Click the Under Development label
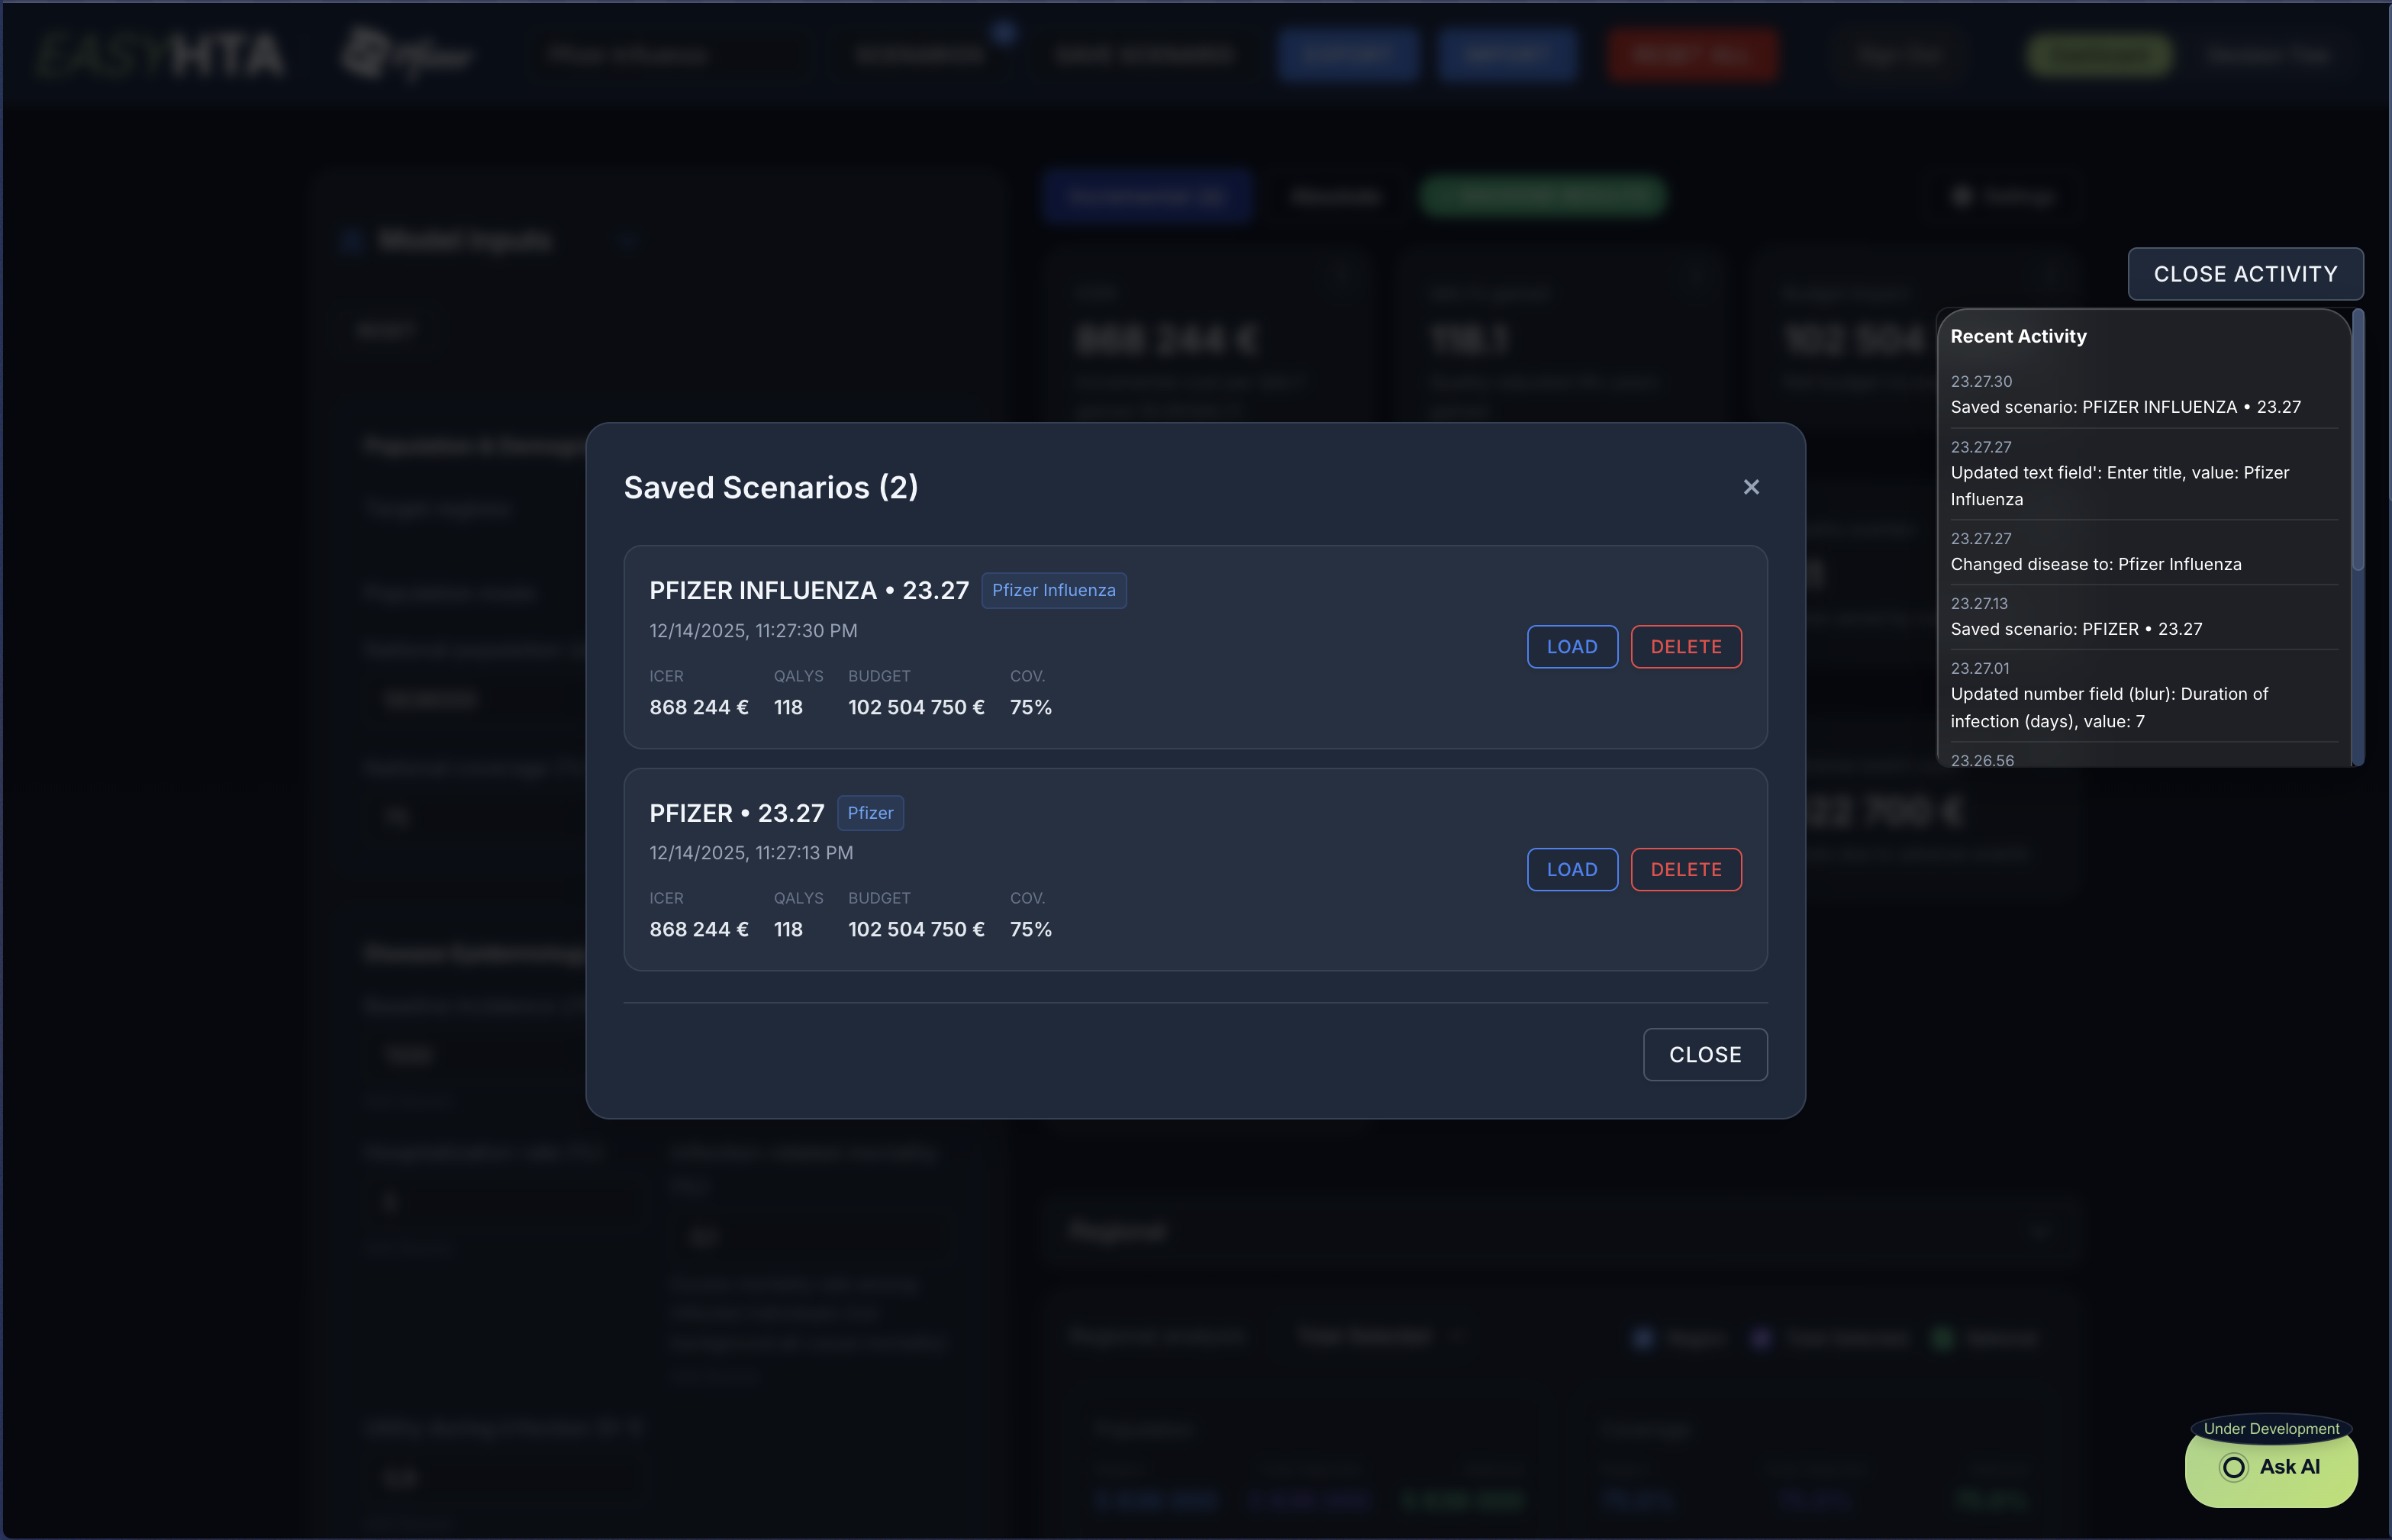The height and width of the screenshot is (1540, 2392). [x=2271, y=1428]
